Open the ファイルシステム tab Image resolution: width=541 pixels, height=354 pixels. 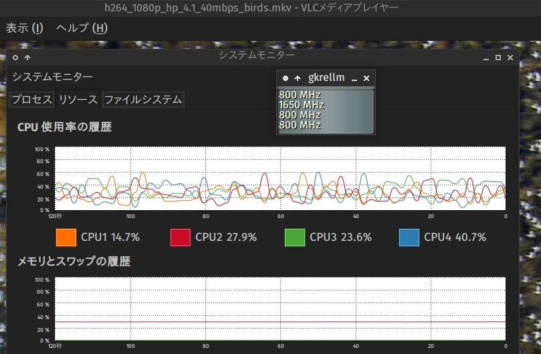tap(143, 100)
